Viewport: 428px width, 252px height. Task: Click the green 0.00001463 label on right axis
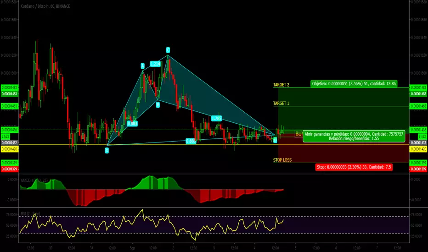(418, 106)
